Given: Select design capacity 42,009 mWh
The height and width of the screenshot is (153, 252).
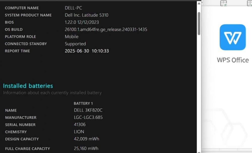Looking at the screenshot, I should coord(86,139).
